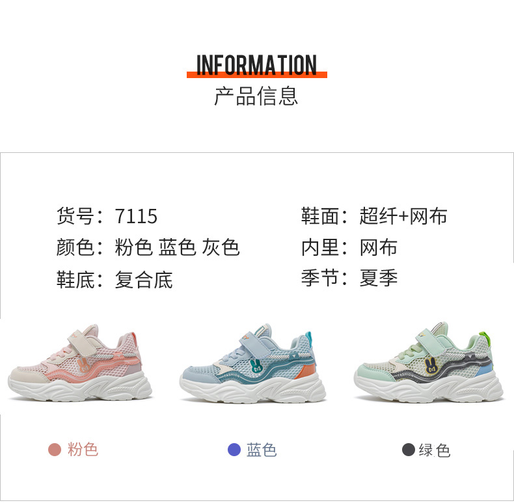Click the 蓝色 label under blue shoe

pos(262,450)
